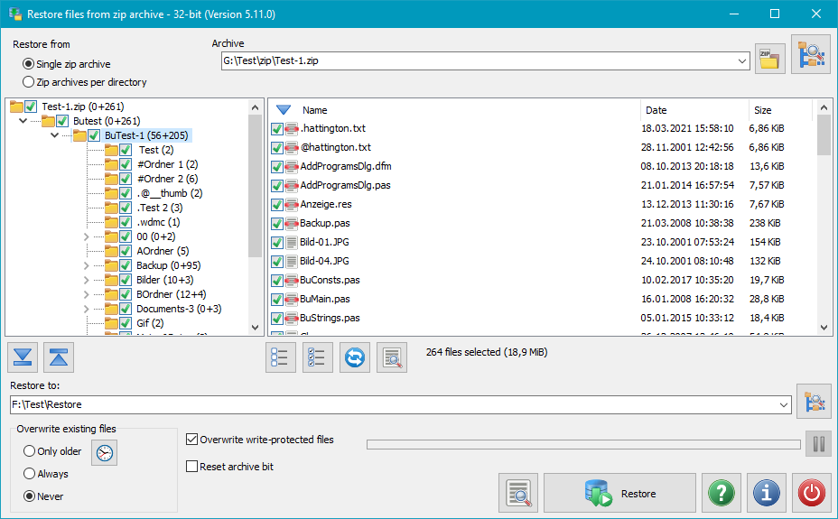Screen dimensions: 838x519
Task: Toggle Overwrite write-protected files checkbox
Action: 191,440
